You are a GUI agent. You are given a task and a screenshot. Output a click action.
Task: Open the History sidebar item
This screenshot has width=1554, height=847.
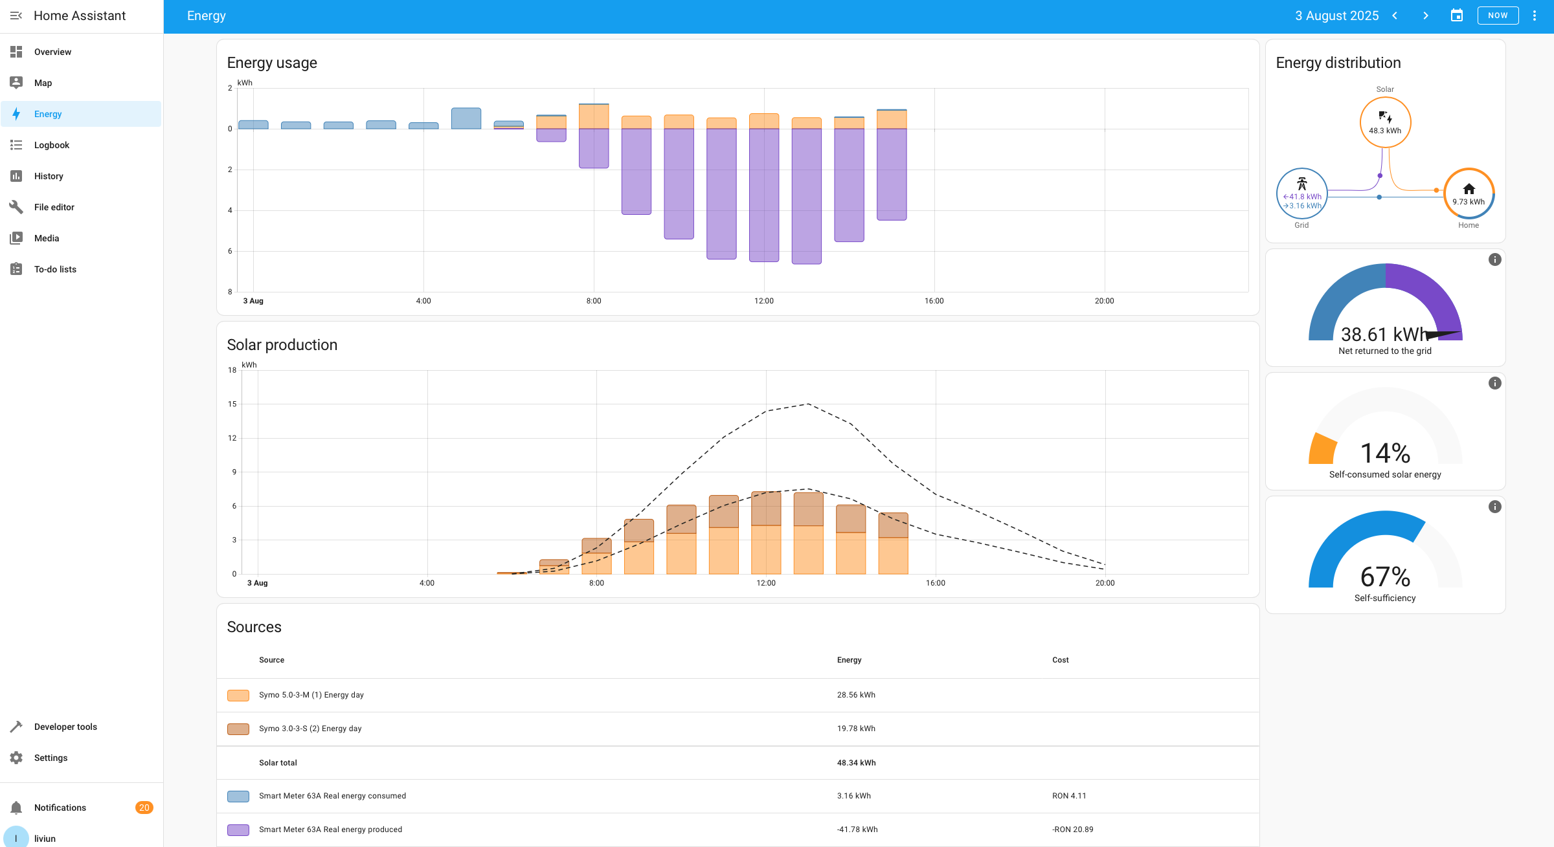tap(49, 176)
